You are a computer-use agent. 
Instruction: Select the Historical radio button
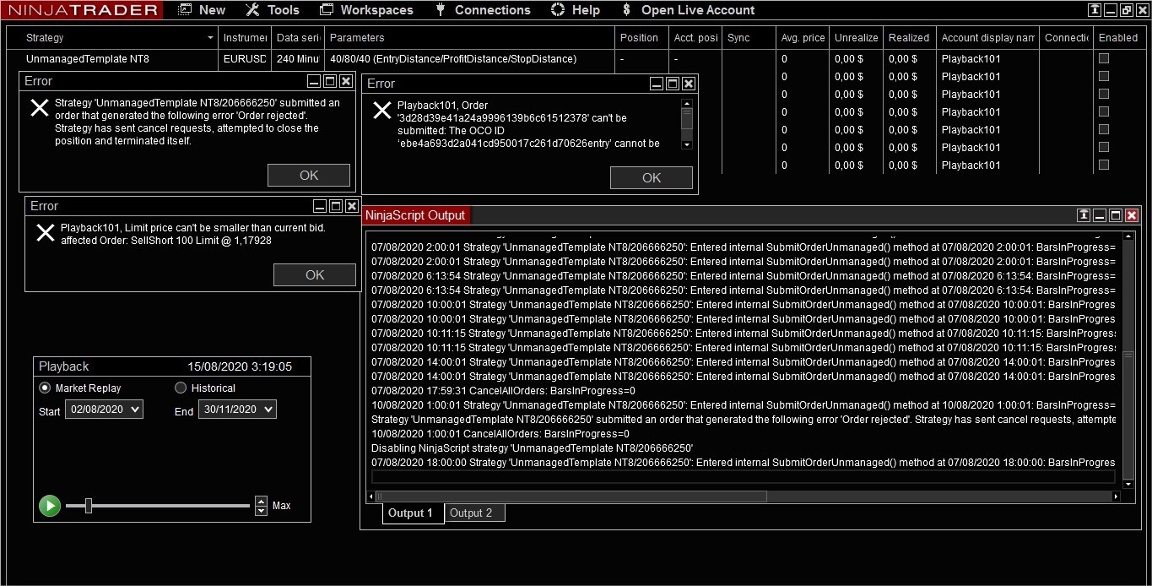181,388
